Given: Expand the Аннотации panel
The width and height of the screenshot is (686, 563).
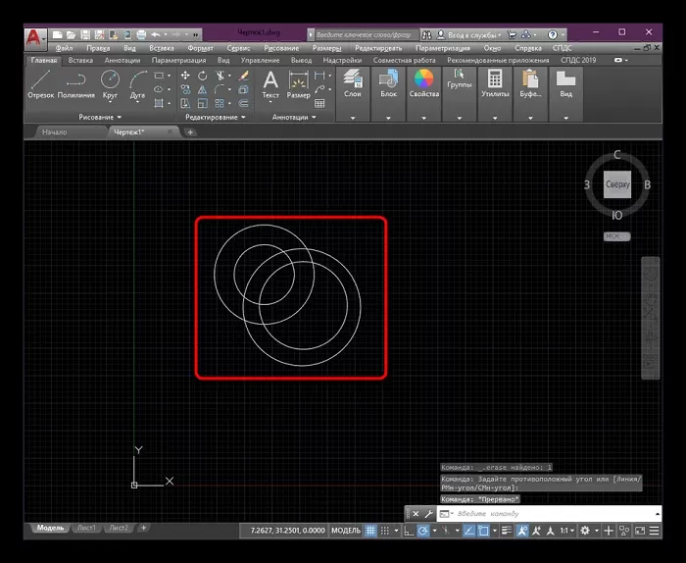Looking at the screenshot, I should [294, 117].
